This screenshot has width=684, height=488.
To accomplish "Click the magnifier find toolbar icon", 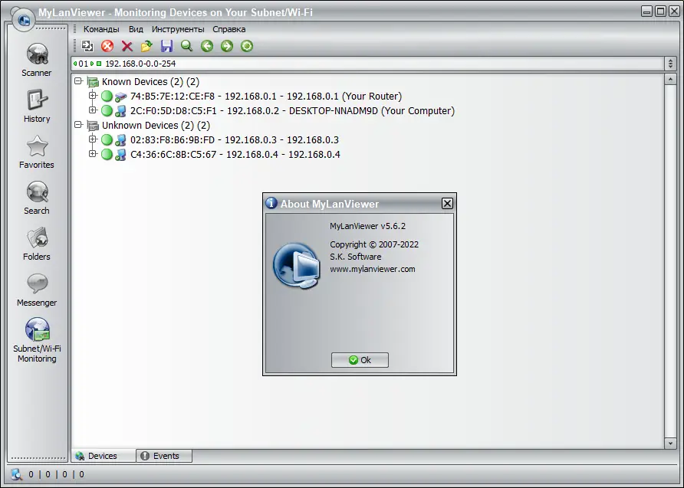I will (x=186, y=46).
